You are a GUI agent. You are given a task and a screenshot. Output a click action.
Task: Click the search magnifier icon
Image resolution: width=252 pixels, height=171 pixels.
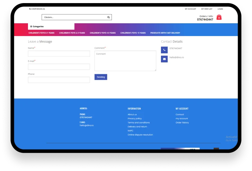tap(108, 17)
